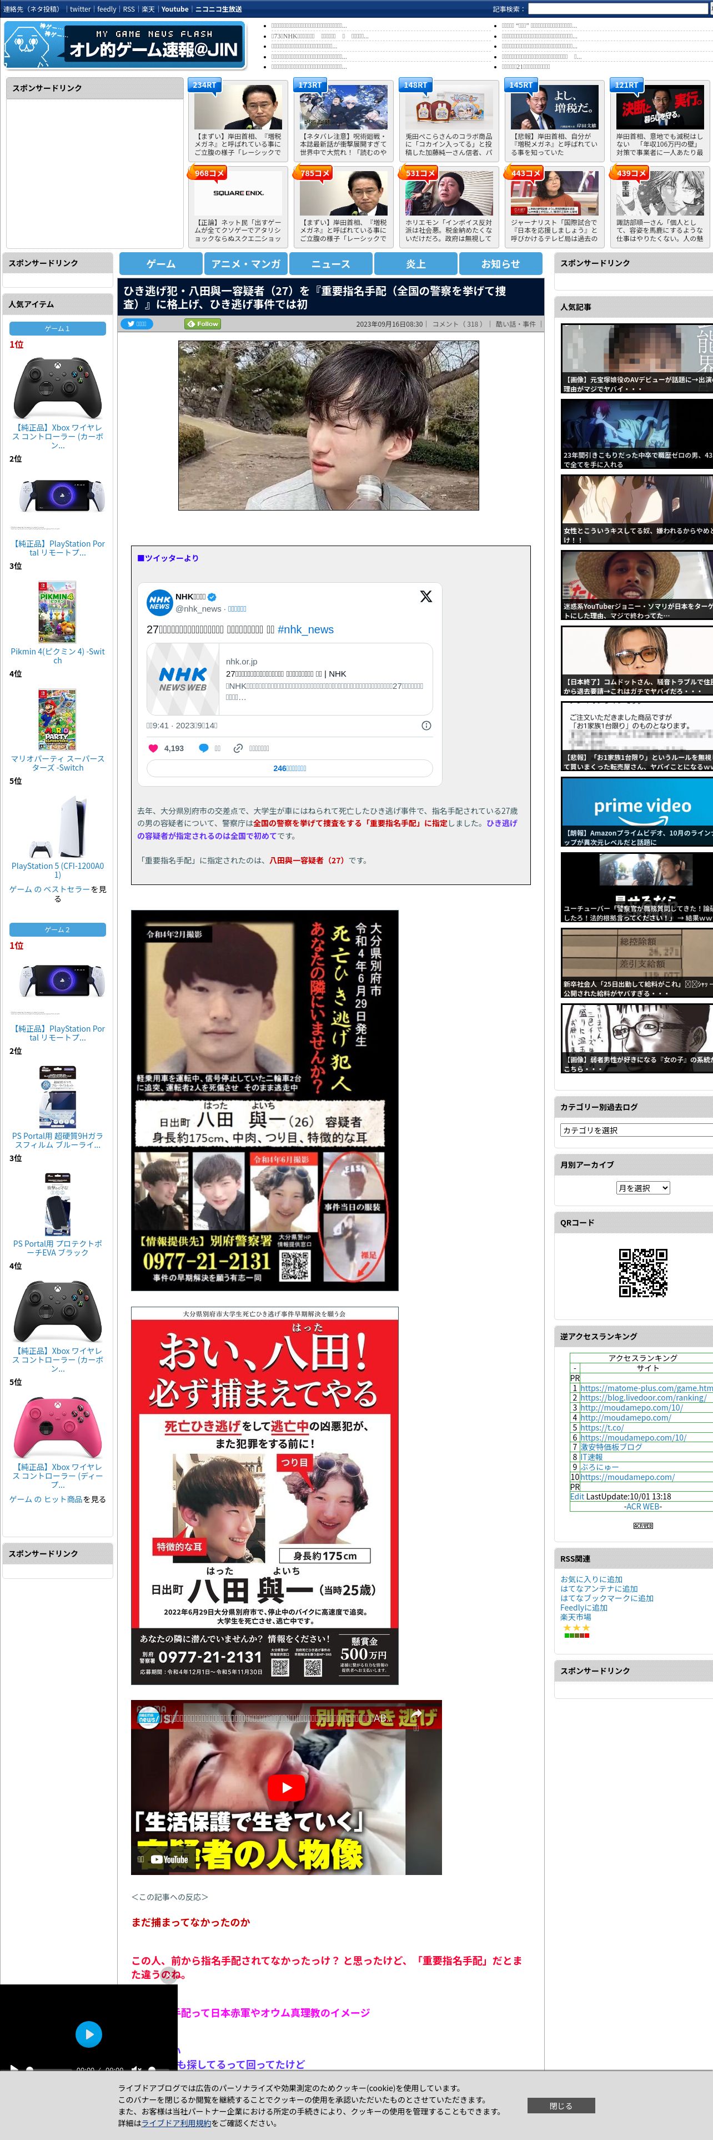Click the blue play button in floating video

click(x=89, y=2034)
